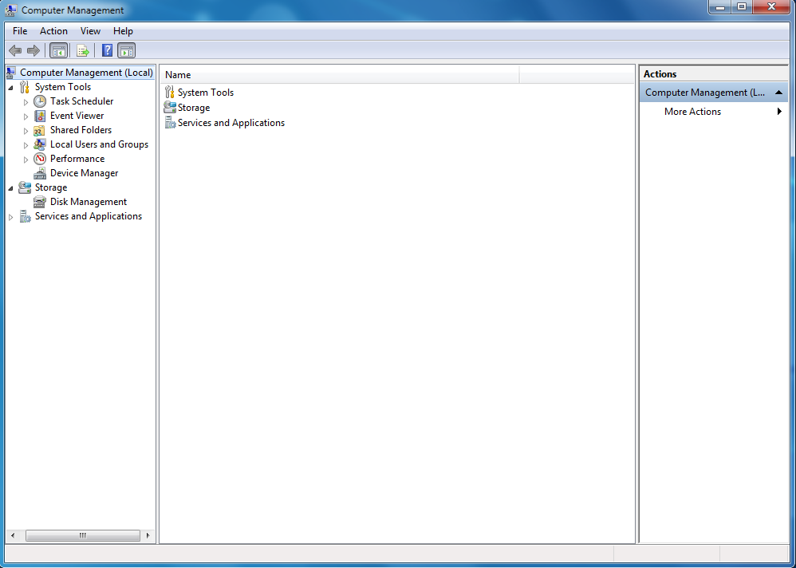Image resolution: width=796 pixels, height=568 pixels.
Task: Open the View menu
Action: (90, 31)
